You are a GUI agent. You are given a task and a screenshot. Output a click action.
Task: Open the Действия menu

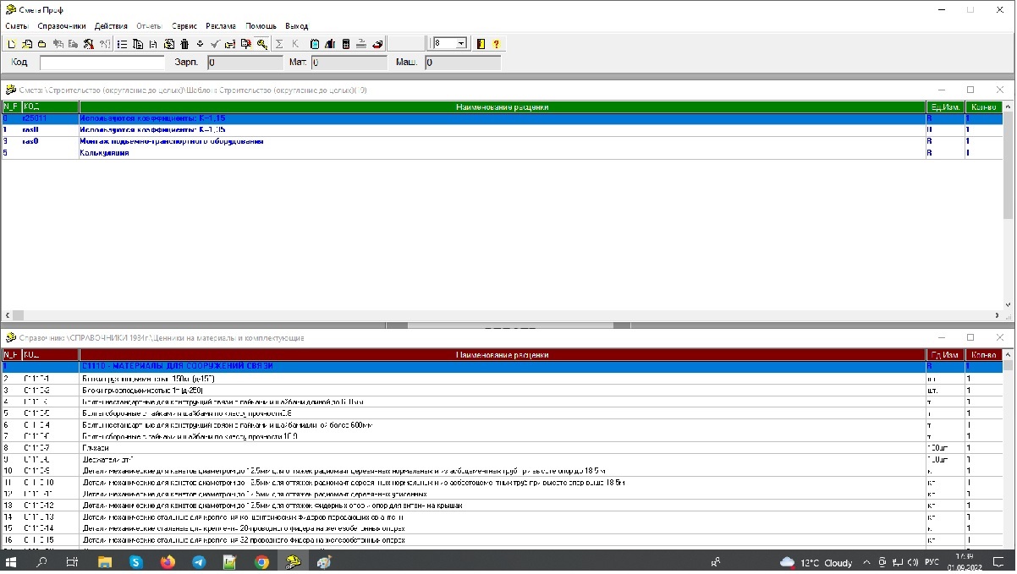coord(111,26)
